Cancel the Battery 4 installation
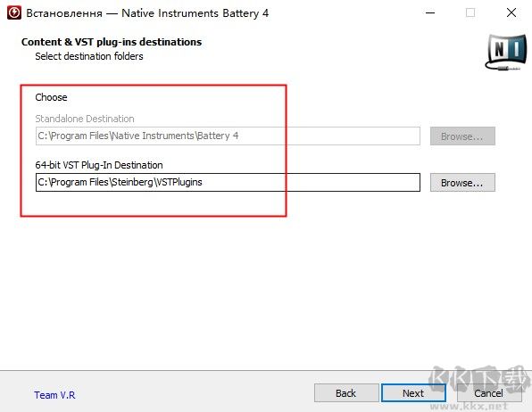This screenshot has width=532, height=412. [x=489, y=393]
